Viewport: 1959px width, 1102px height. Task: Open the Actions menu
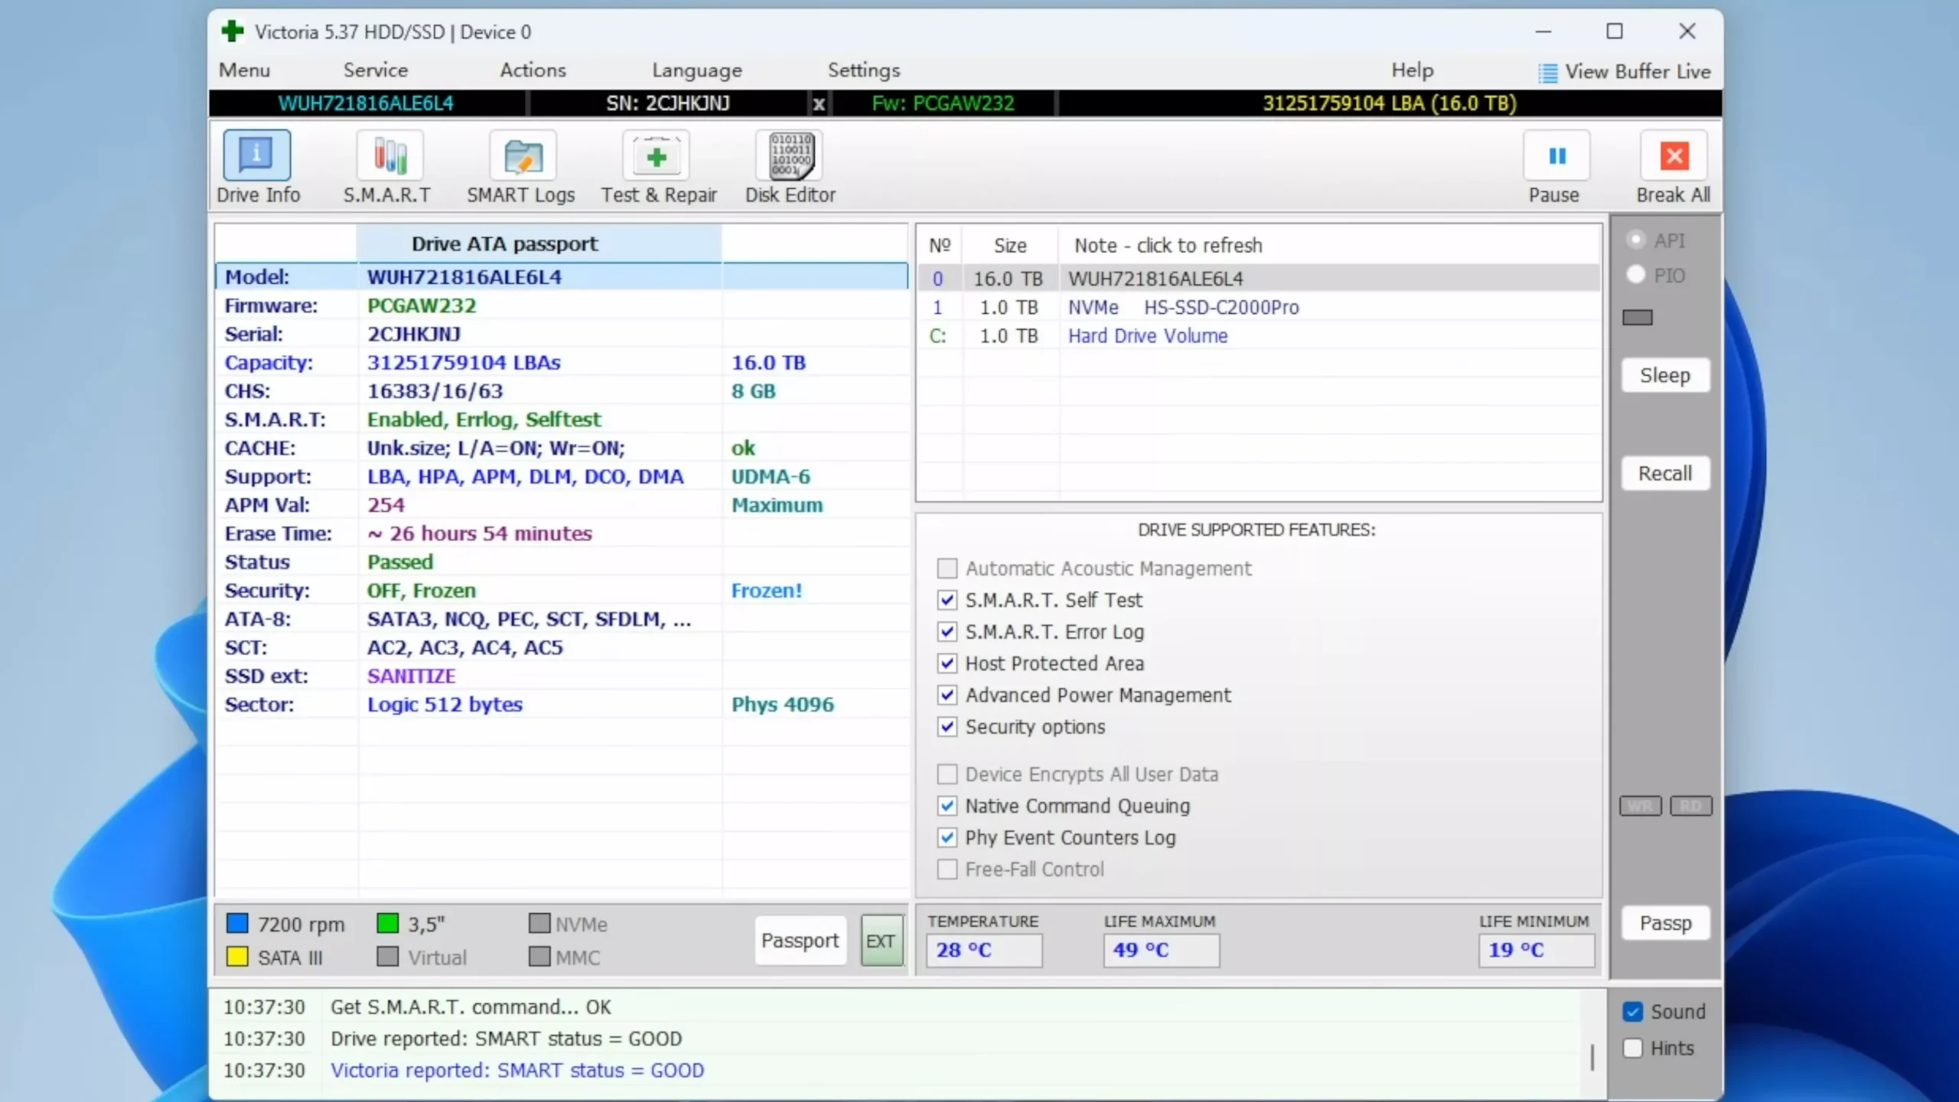[533, 70]
